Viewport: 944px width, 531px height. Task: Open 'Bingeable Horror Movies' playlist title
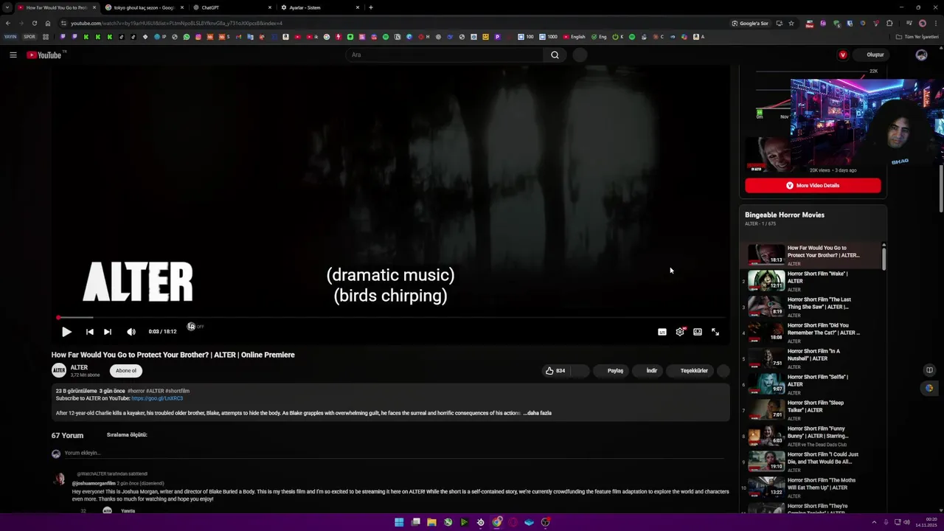pos(785,215)
